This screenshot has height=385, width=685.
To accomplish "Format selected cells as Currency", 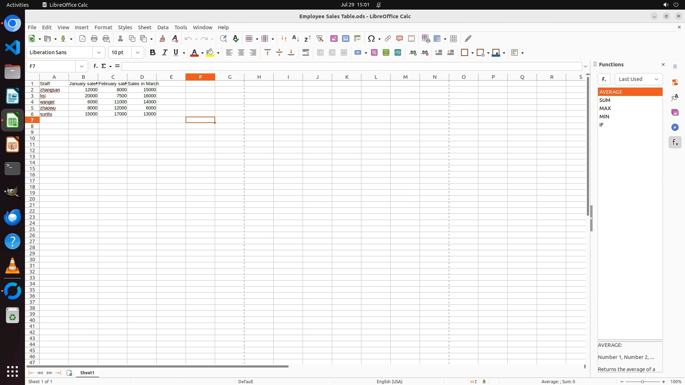I will tap(358, 53).
